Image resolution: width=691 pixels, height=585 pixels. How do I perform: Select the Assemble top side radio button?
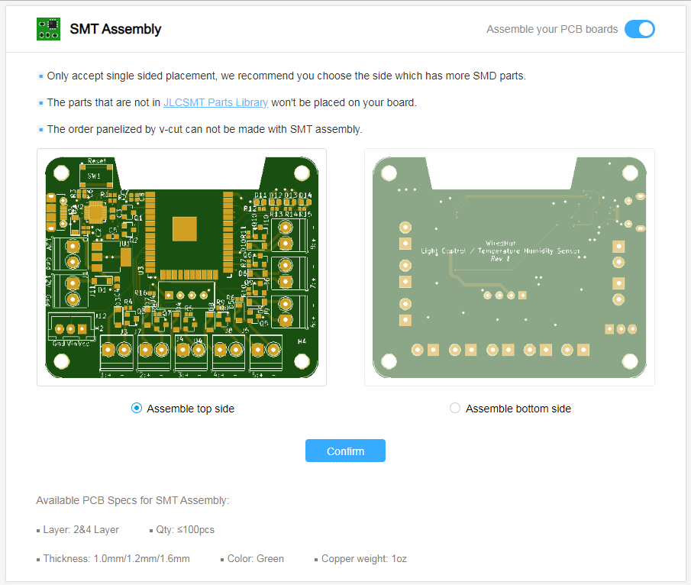pyautogui.click(x=137, y=409)
